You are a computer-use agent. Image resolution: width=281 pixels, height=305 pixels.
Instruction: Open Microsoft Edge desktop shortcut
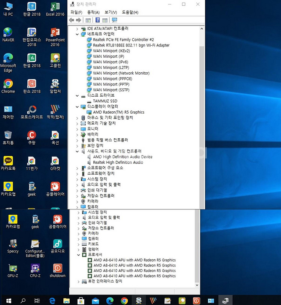(x=8, y=63)
